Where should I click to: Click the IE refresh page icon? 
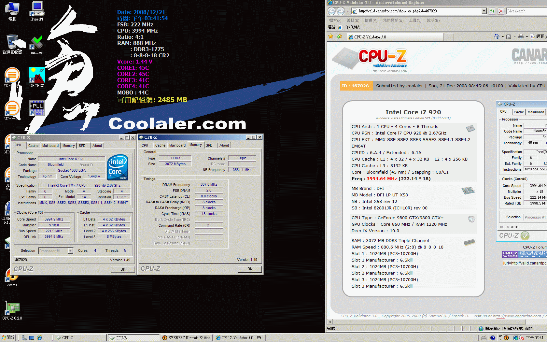coord(492,11)
